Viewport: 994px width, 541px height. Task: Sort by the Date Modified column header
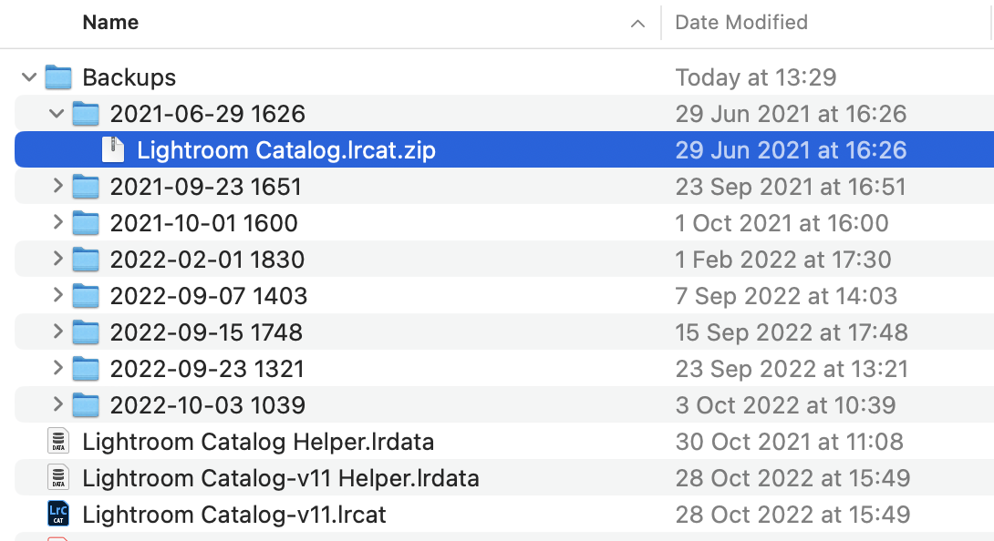pyautogui.click(x=741, y=22)
